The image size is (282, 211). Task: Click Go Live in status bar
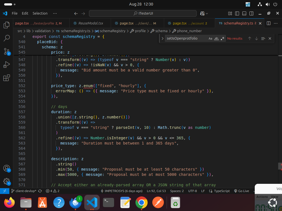tap(242, 191)
